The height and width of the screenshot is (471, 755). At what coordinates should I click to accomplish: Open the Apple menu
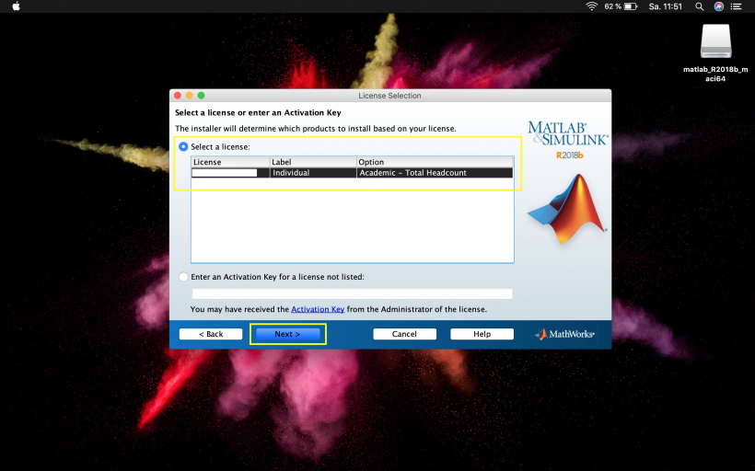pyautogui.click(x=15, y=6)
